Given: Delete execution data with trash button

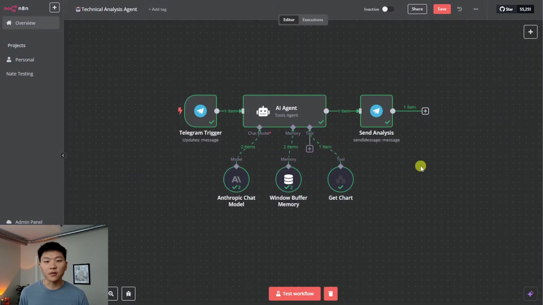Looking at the screenshot, I should click(330, 294).
